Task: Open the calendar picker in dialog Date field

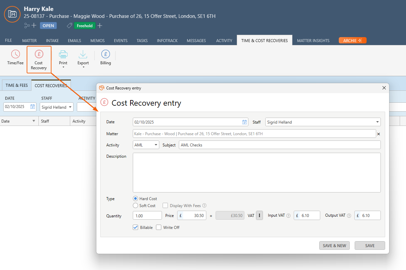Action: 244,122
